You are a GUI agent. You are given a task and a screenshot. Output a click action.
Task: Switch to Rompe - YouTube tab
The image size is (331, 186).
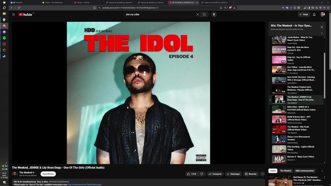[x=88, y=2]
